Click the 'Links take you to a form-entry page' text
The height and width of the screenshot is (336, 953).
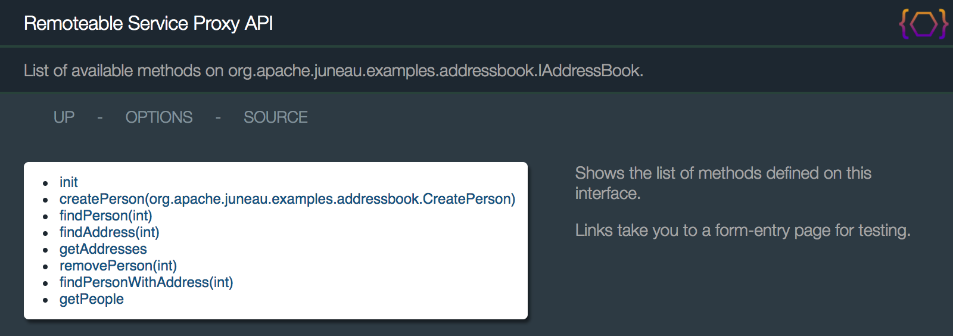point(743,231)
